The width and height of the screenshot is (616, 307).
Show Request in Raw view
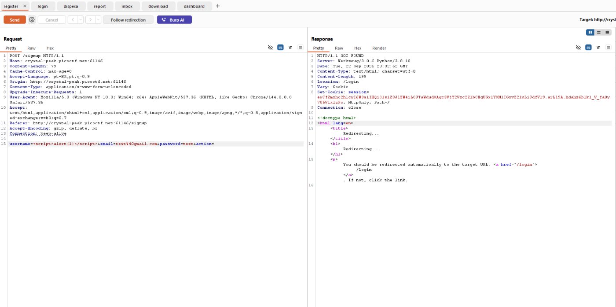31,48
